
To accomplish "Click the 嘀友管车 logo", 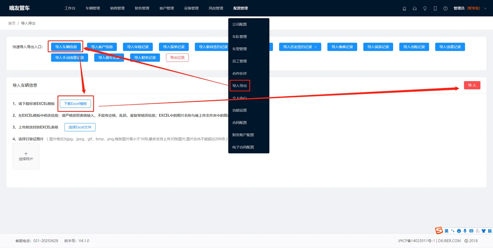I will coord(19,8).
